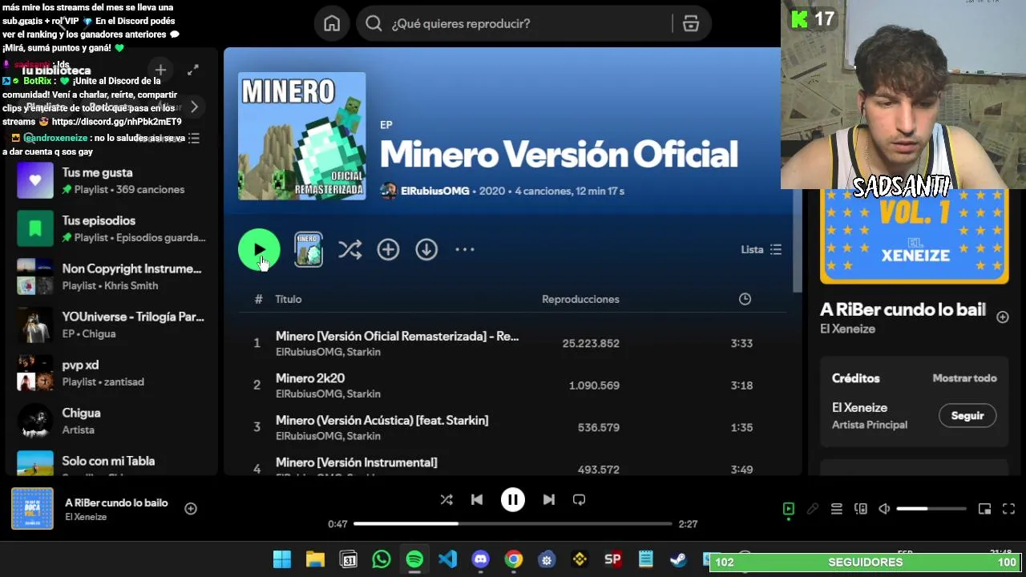Click Mostrar todo in Créditos
The width and height of the screenshot is (1026, 577).
click(x=964, y=378)
